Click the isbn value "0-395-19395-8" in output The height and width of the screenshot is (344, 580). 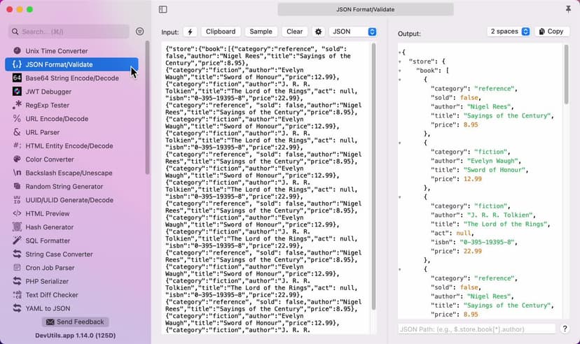(x=487, y=242)
